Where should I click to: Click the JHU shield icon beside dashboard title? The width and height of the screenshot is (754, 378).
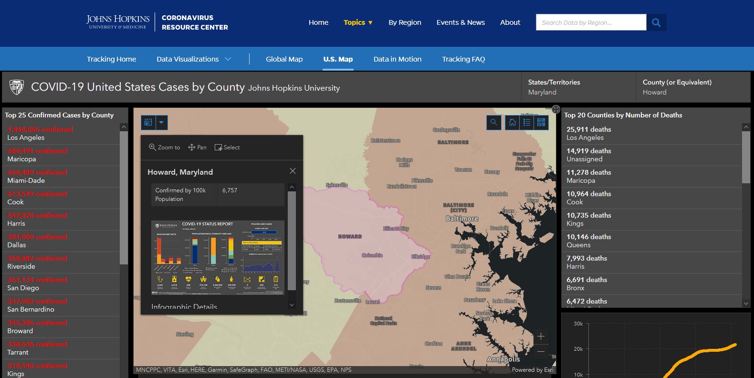17,87
